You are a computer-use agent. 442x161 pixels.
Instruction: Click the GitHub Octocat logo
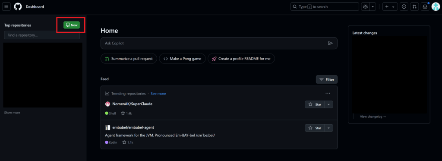[18, 6]
